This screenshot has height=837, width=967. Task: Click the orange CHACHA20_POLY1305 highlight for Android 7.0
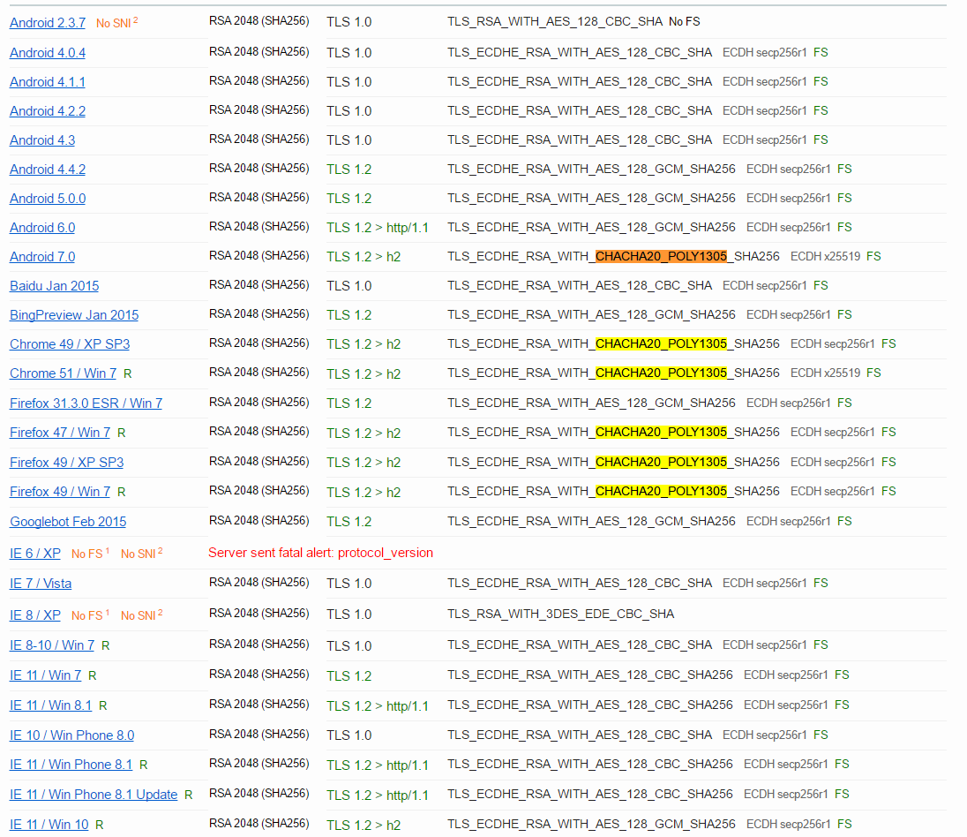tap(661, 256)
